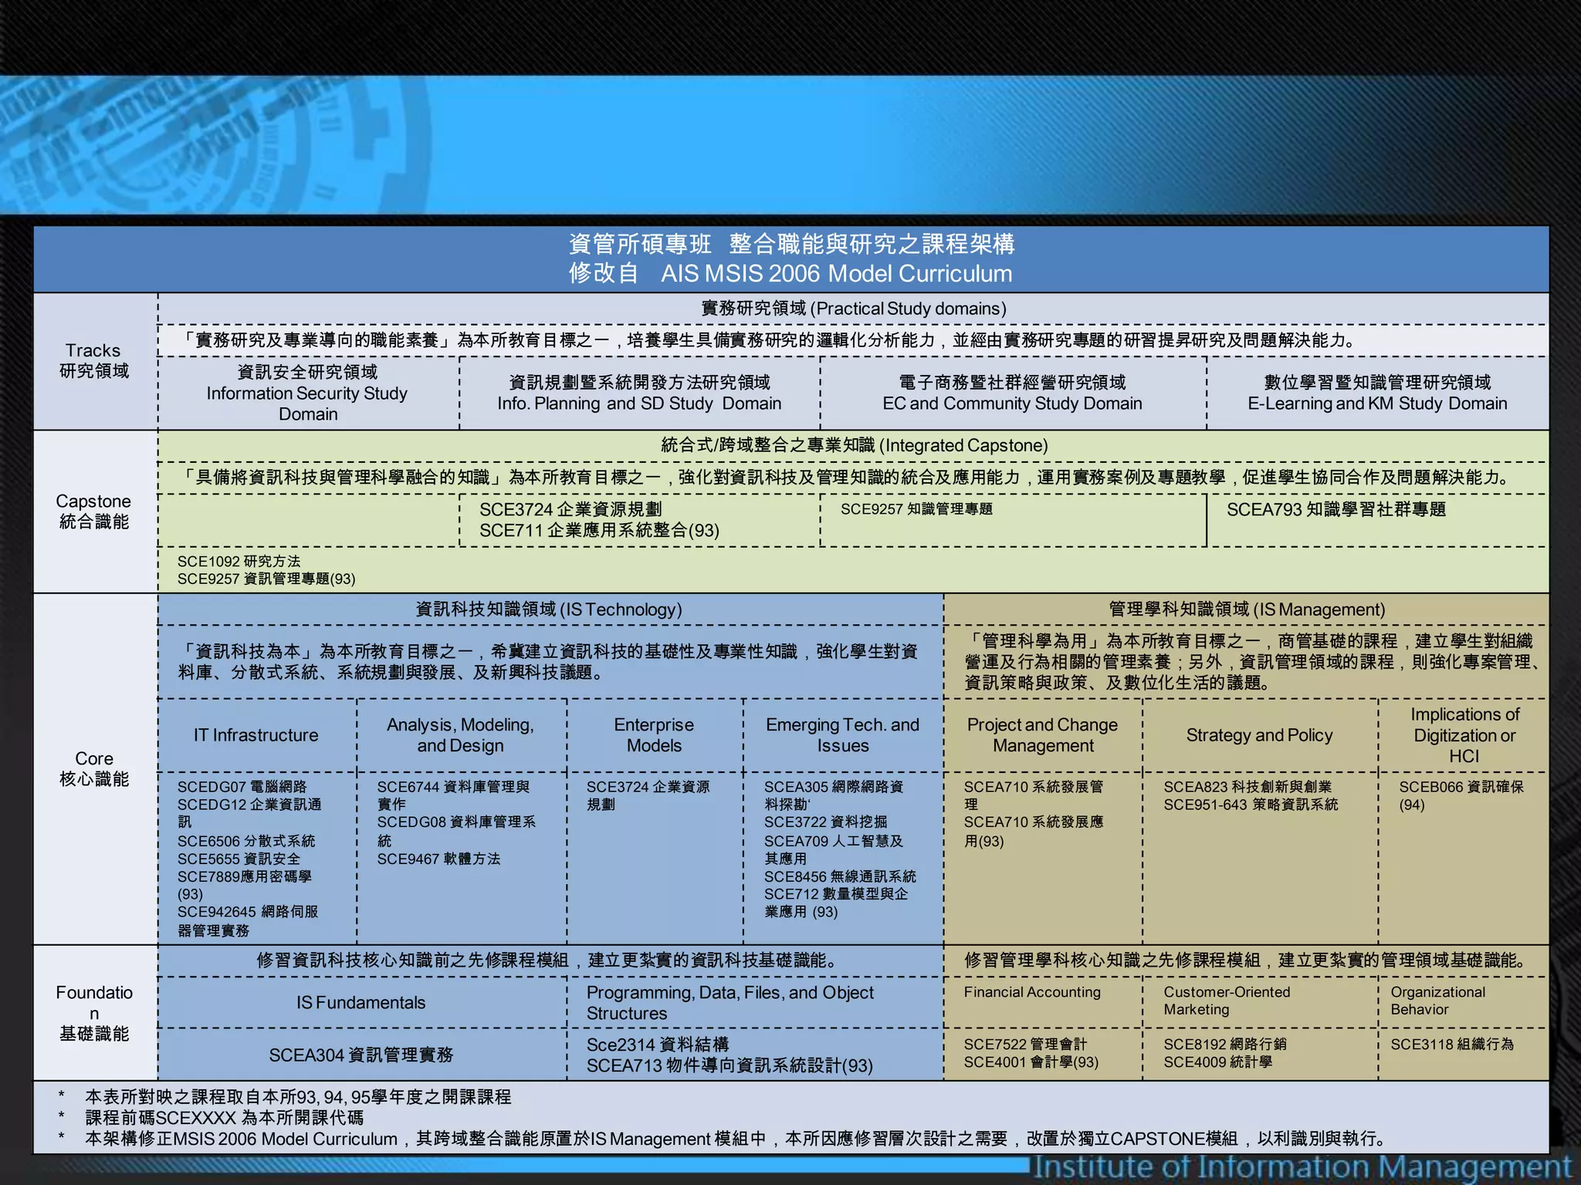Viewport: 1581px width, 1185px height.
Task: Click the Information Security Study Domain cell
Action: (x=307, y=393)
